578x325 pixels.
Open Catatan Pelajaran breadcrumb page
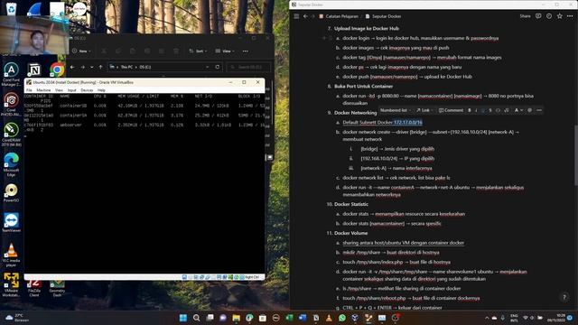[339, 16]
